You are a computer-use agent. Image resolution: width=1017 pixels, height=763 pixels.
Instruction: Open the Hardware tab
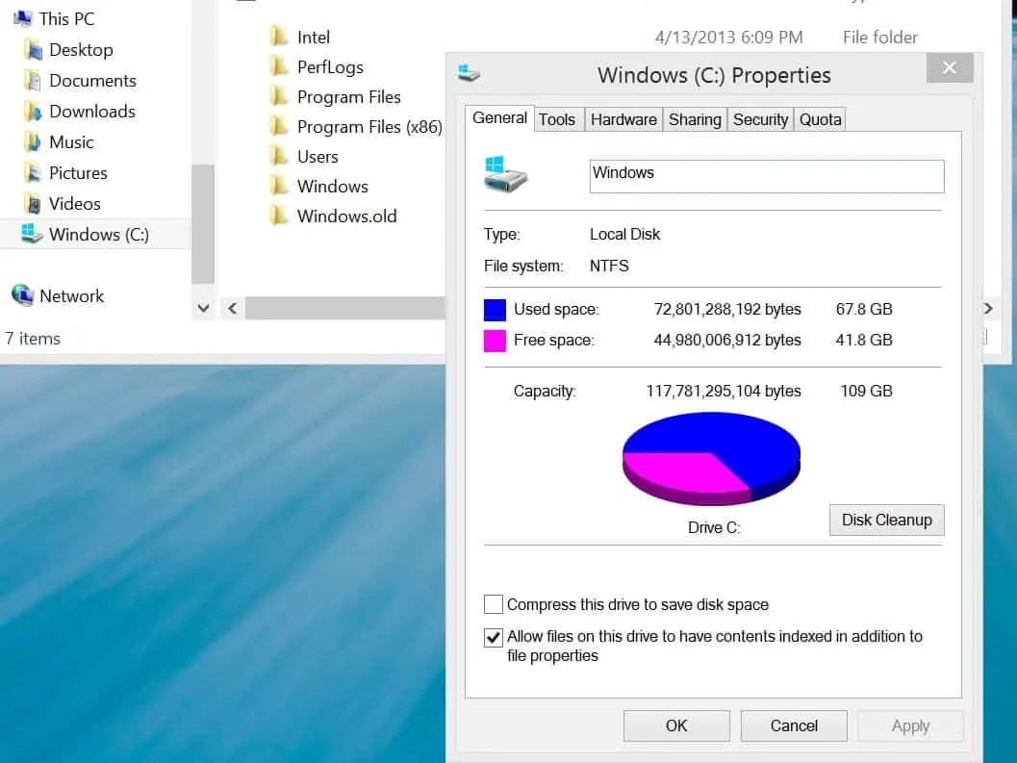pyautogui.click(x=623, y=119)
